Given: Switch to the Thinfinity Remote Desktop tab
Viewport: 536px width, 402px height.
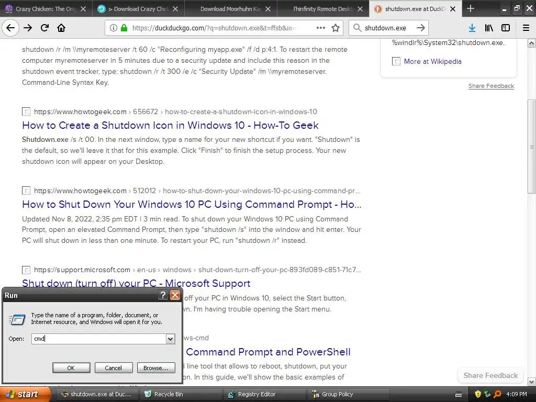Looking at the screenshot, I should pyautogui.click(x=323, y=9).
